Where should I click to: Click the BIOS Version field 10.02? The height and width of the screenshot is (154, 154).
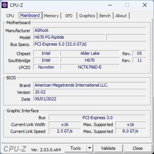89,92
